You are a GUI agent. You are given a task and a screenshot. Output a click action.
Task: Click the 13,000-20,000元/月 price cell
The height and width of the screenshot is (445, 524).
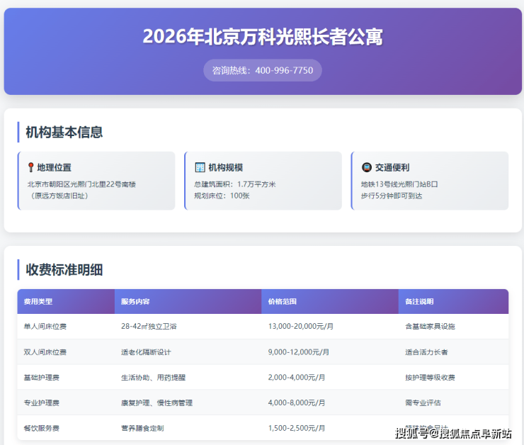coord(301,327)
